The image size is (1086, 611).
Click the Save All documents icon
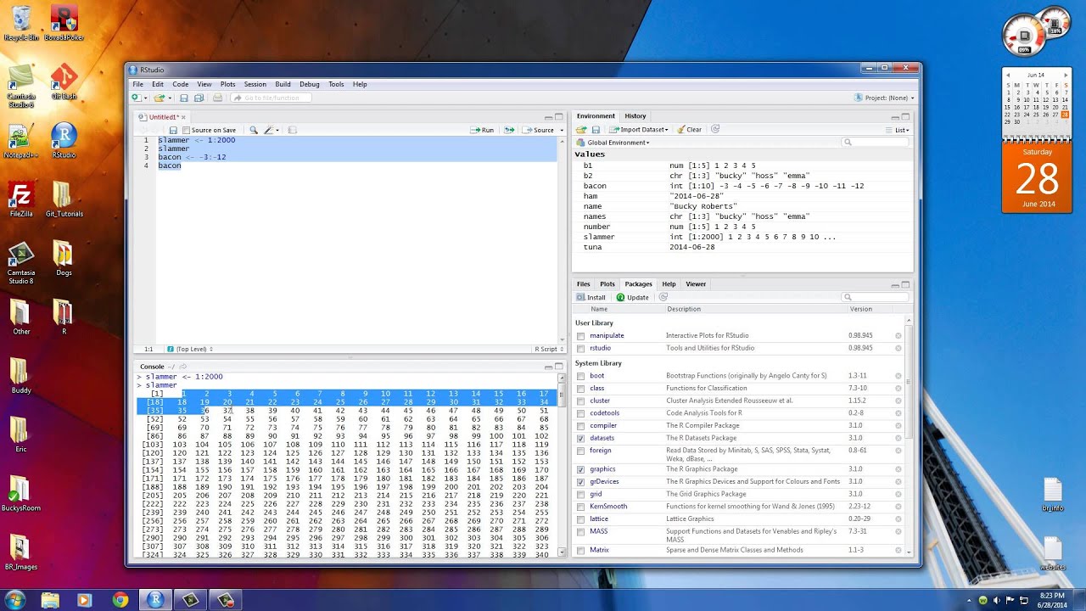click(199, 98)
